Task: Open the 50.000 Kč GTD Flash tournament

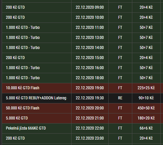Action: click(81, 108)
